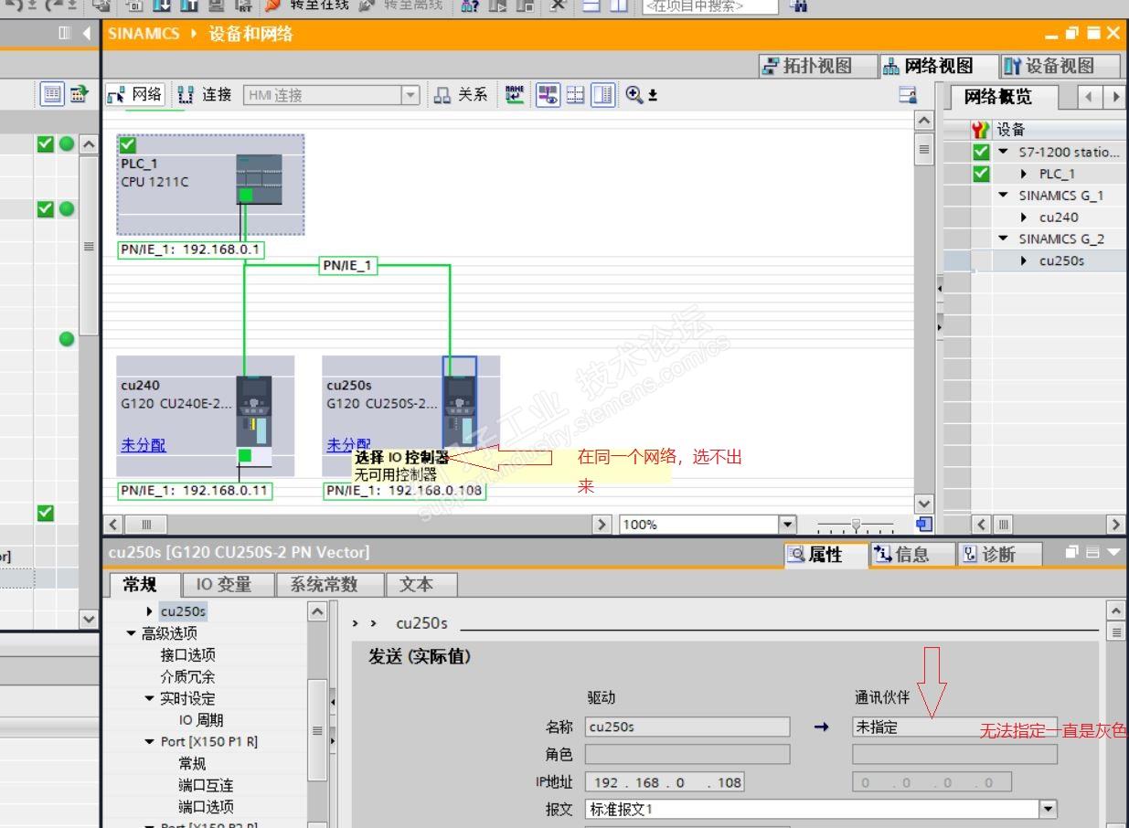Viewport: 1129px width, 828px height.
Task: Open the 文本 tab
Action: pyautogui.click(x=421, y=585)
